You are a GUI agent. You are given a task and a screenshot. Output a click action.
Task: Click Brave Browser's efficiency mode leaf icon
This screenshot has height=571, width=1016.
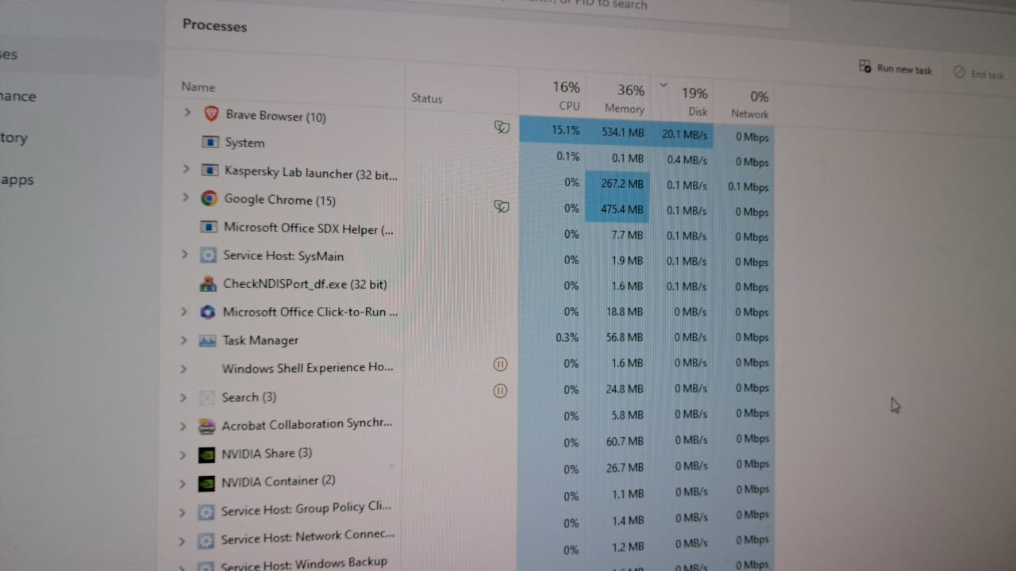501,127
